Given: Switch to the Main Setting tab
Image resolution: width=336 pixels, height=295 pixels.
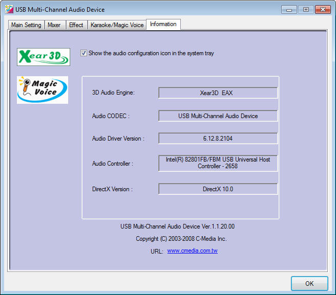Looking at the screenshot, I should pyautogui.click(x=26, y=25).
